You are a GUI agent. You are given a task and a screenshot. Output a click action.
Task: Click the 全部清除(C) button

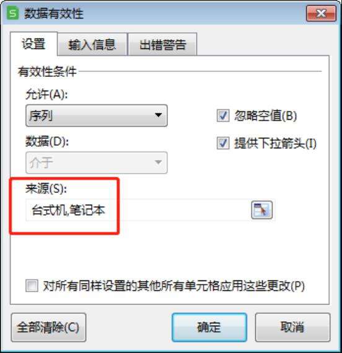click(x=48, y=328)
